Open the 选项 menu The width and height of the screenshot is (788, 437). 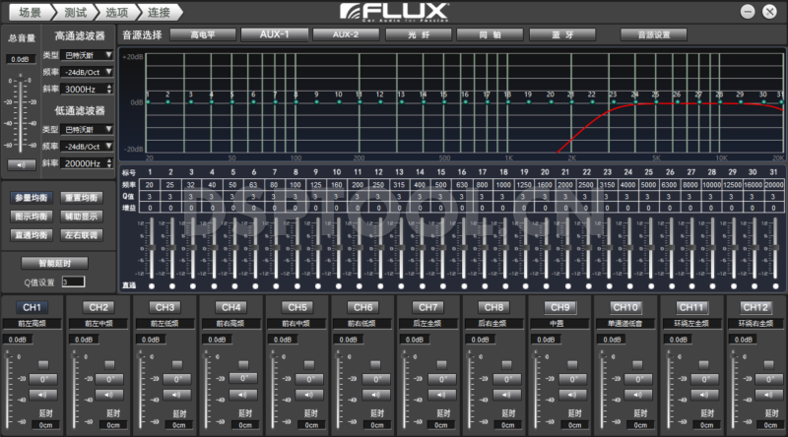117,12
